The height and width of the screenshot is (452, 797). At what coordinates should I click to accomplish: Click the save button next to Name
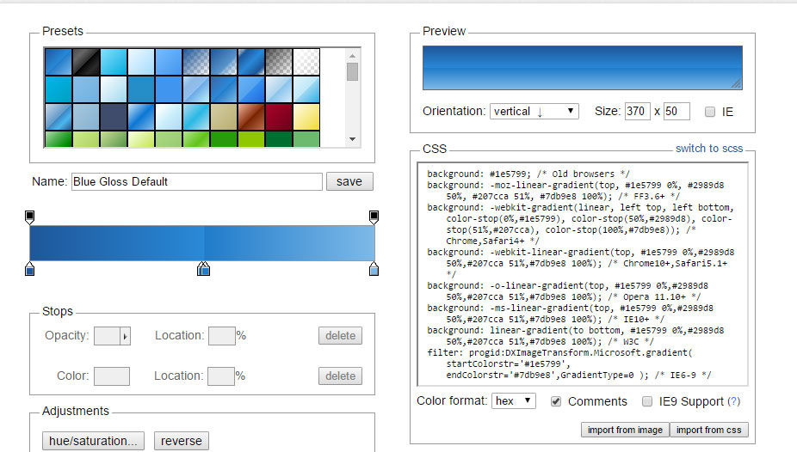pos(349,181)
